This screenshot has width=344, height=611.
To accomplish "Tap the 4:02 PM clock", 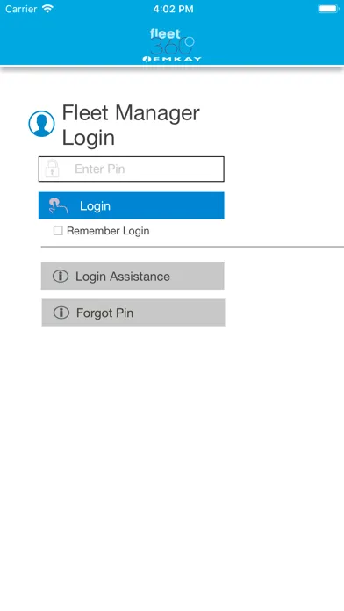I will coord(173,10).
